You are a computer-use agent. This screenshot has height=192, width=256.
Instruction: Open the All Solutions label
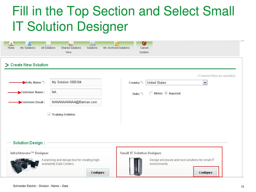point(48,48)
